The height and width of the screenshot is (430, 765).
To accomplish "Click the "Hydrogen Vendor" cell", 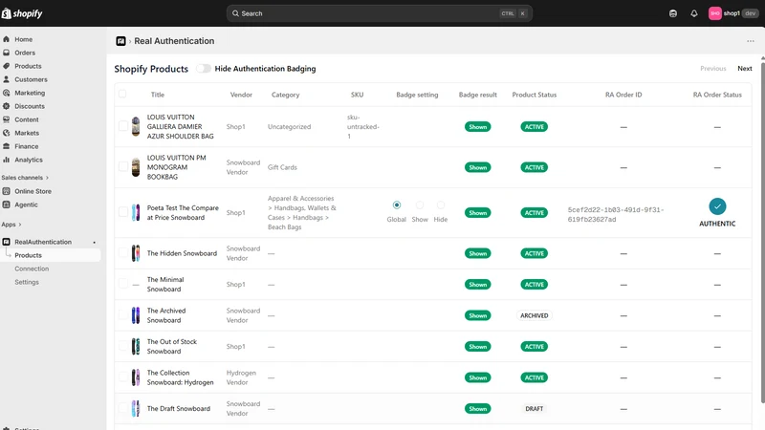I will pos(241,377).
